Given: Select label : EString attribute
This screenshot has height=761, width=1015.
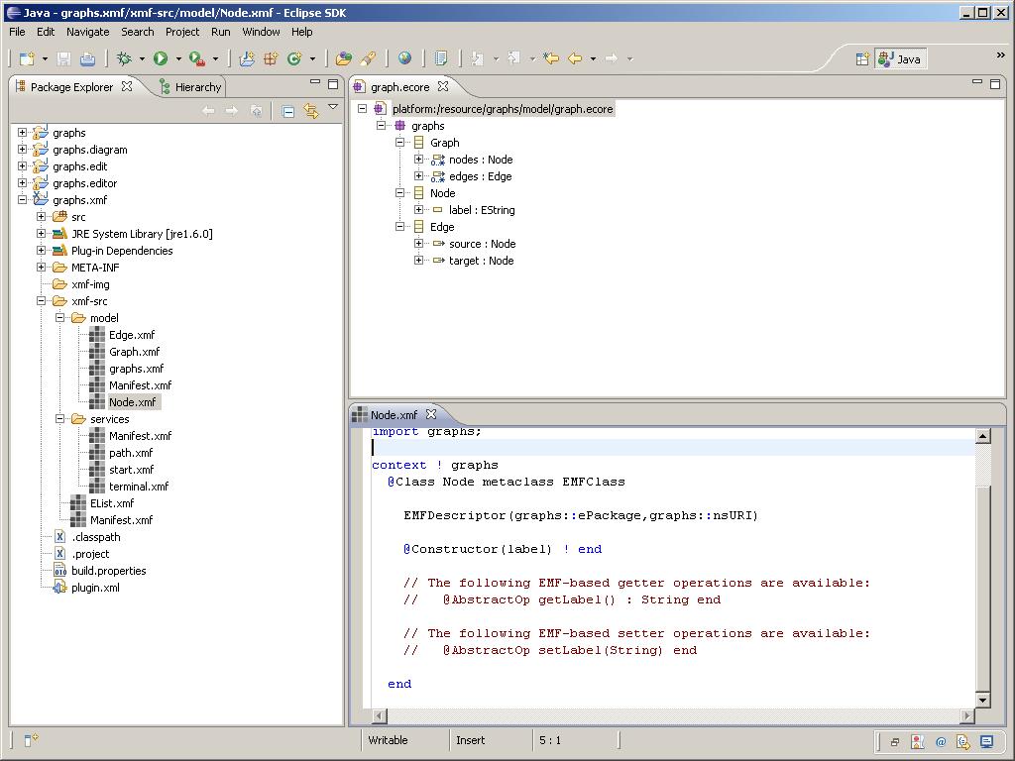Looking at the screenshot, I should (x=482, y=210).
